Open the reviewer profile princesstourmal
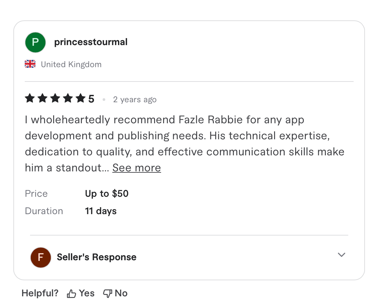 click(91, 42)
